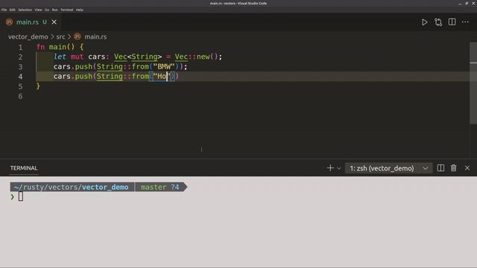This screenshot has width=477, height=268.
Task: Click line number 4 in gutter
Action: 20,77
